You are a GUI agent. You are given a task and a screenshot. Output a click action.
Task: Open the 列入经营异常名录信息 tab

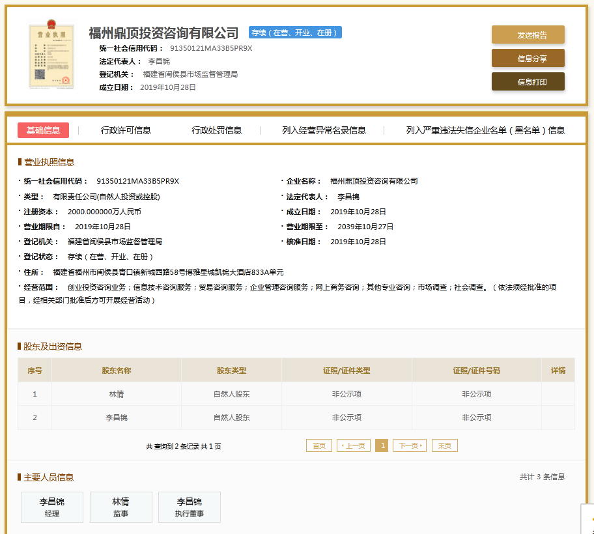coord(324,130)
